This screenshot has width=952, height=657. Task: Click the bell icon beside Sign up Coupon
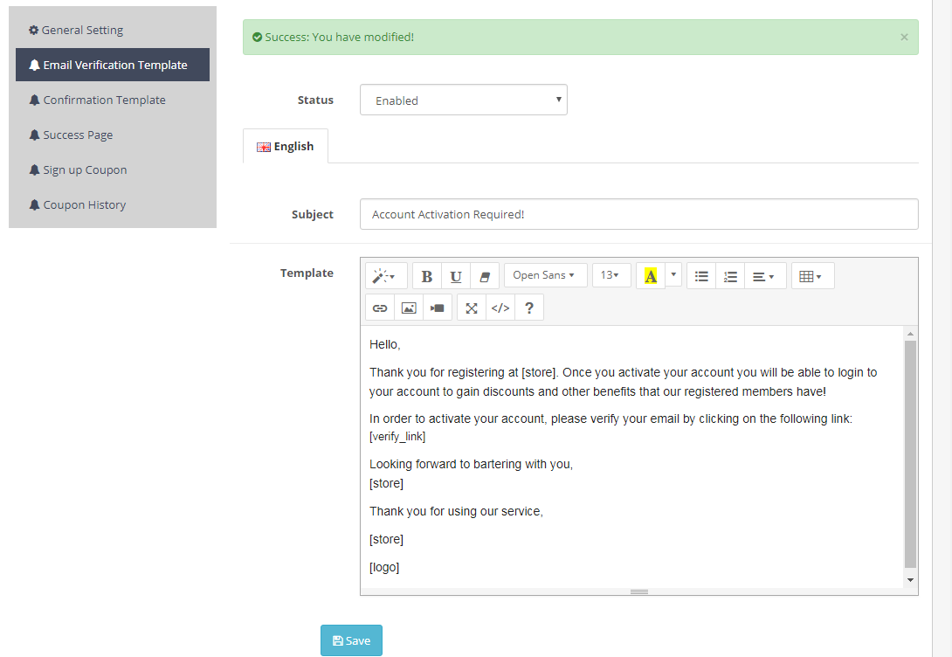[x=35, y=169]
